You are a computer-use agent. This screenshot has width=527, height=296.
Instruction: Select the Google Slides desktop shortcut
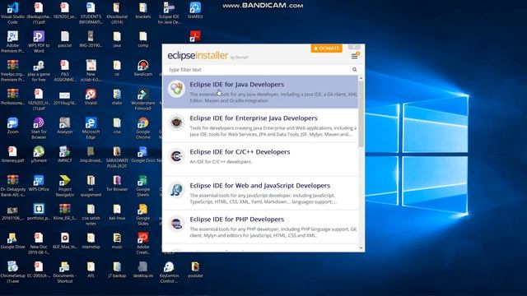(143, 215)
